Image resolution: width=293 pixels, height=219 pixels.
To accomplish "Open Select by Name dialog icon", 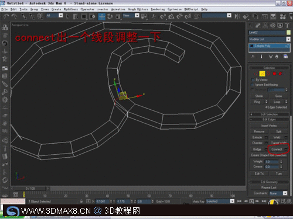I will click(x=76, y=16).
